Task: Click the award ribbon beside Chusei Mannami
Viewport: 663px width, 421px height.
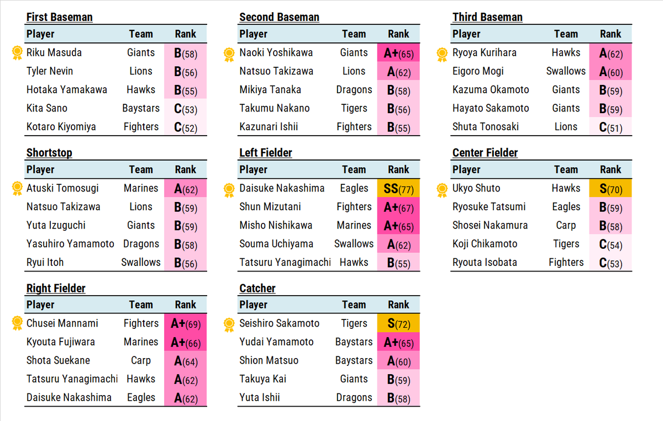Action: coord(17,324)
